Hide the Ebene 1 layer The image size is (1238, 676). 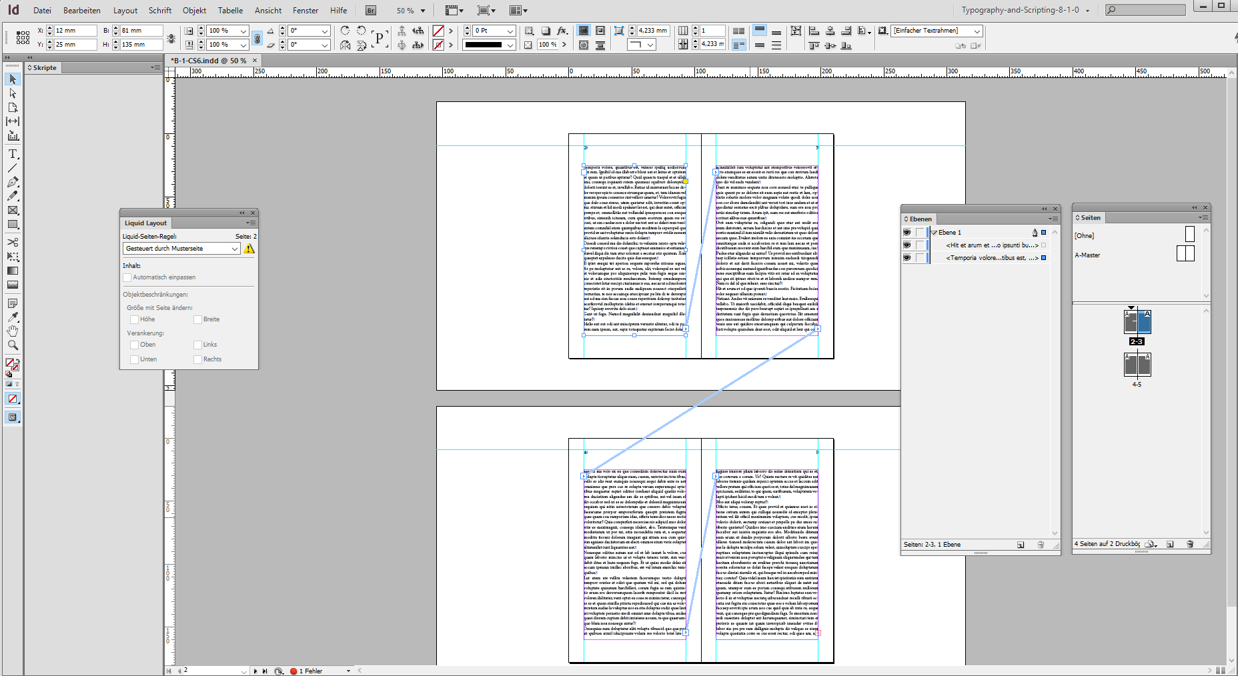906,233
